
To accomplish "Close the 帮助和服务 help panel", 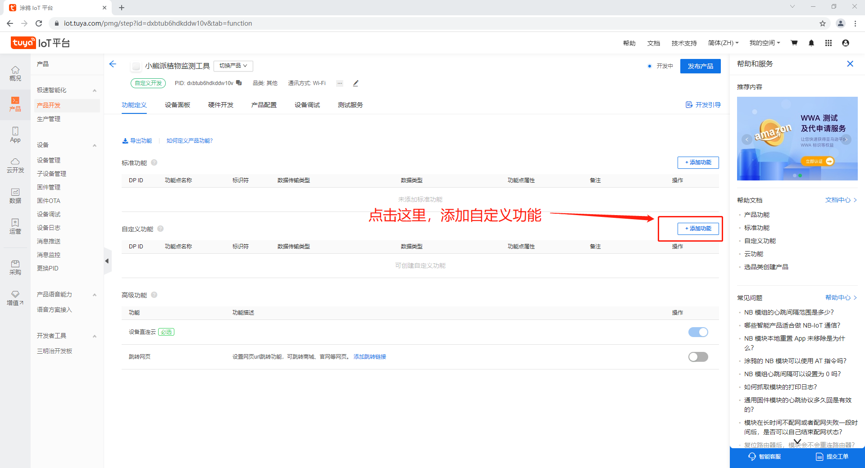I will pyautogui.click(x=850, y=64).
